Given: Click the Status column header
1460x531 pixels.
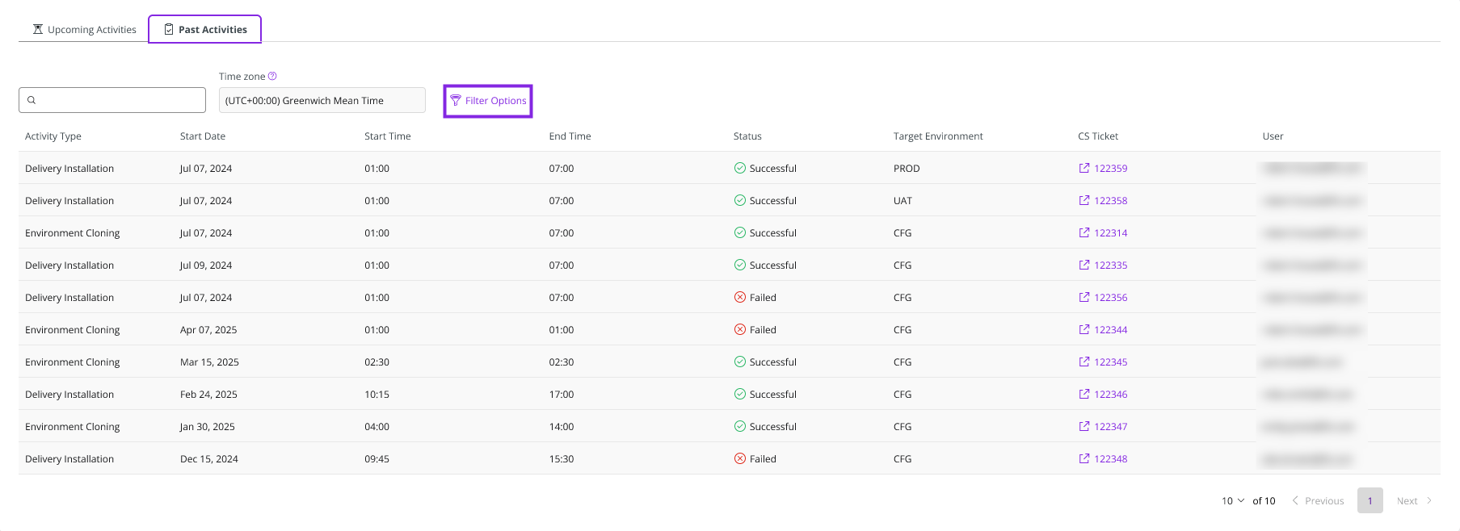Looking at the screenshot, I should point(747,136).
